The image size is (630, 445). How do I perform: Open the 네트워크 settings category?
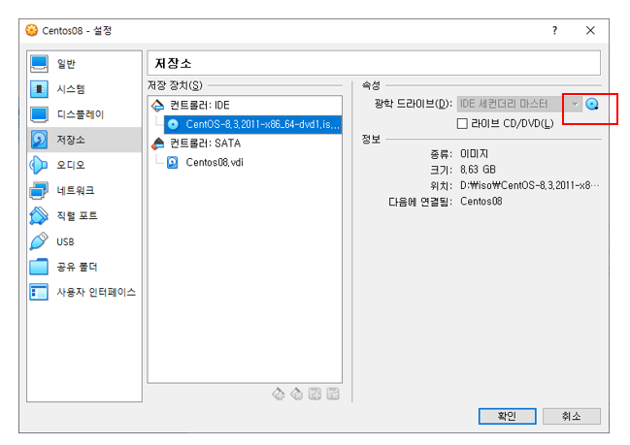(84, 190)
